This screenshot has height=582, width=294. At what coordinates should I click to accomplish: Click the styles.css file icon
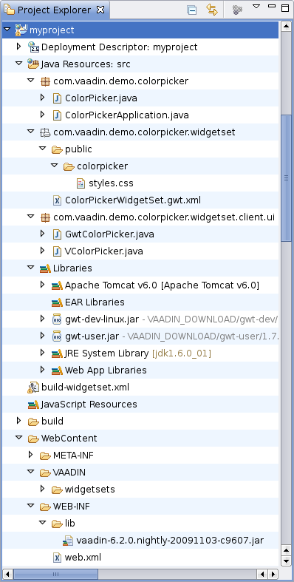coord(81,183)
